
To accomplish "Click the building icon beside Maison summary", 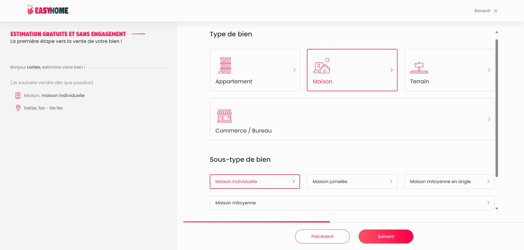I will [x=18, y=96].
